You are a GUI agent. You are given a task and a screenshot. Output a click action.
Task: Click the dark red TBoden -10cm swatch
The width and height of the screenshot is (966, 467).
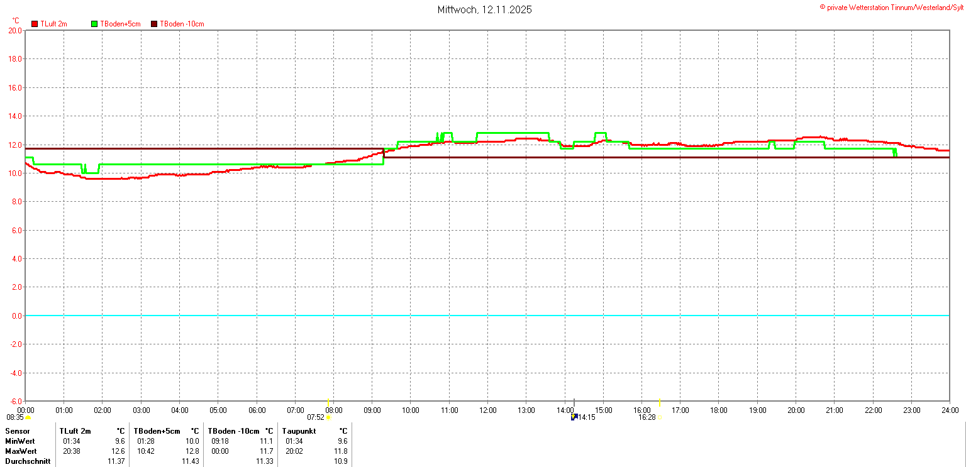point(154,24)
